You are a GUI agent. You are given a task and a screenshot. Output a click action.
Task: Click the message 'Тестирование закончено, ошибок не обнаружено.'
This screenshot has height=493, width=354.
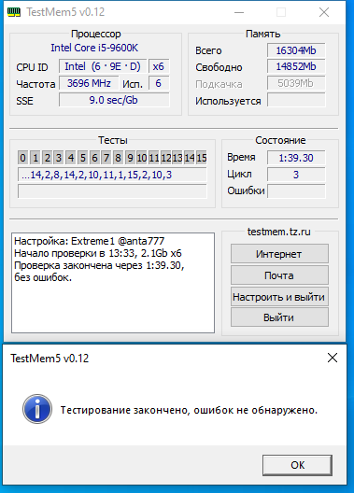coord(189,410)
